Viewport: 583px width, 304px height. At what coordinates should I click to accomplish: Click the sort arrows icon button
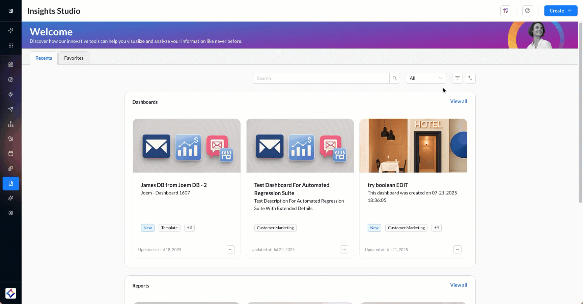tap(470, 78)
